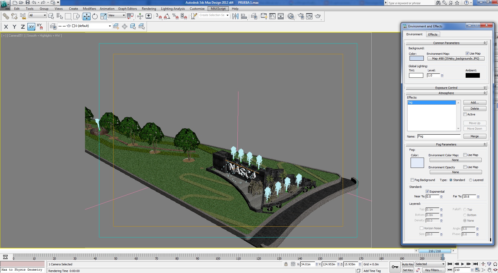Expand the View reference coordinate dropdown
The image size is (498, 273).
click(123, 15)
